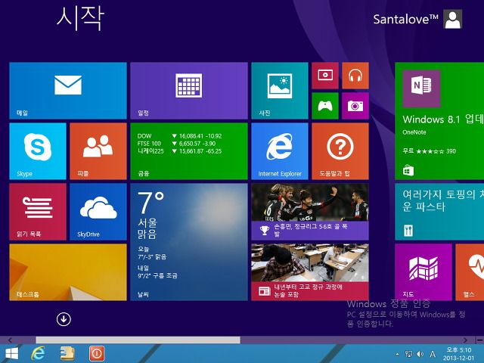The width and height of the screenshot is (484, 363).
Task: Open the Store tile featuring OneNote
Action: (x=439, y=121)
